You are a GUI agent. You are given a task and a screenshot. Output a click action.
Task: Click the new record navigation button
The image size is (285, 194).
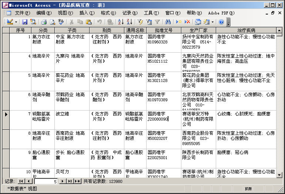pyautogui.click(x=77, y=181)
